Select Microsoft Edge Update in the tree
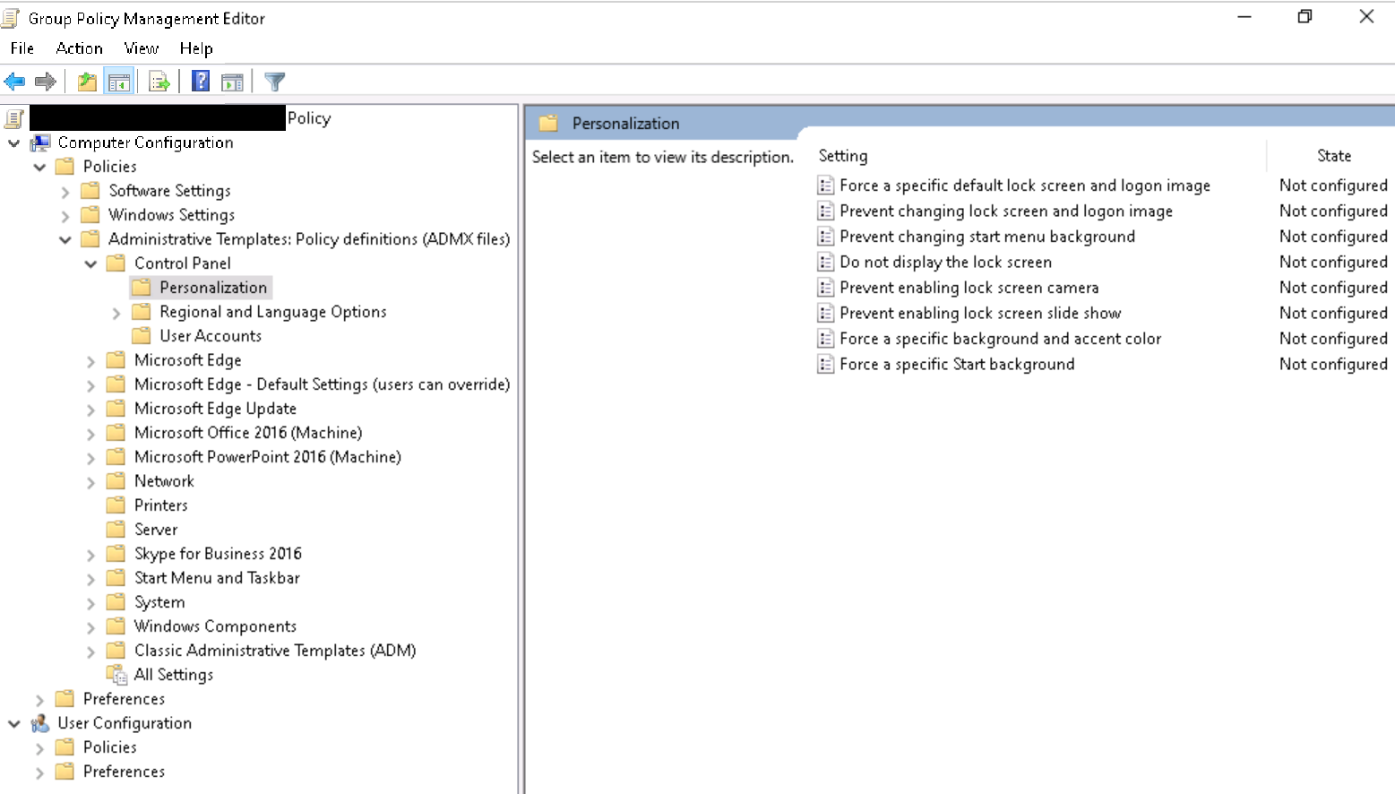1395x794 pixels. (x=215, y=409)
